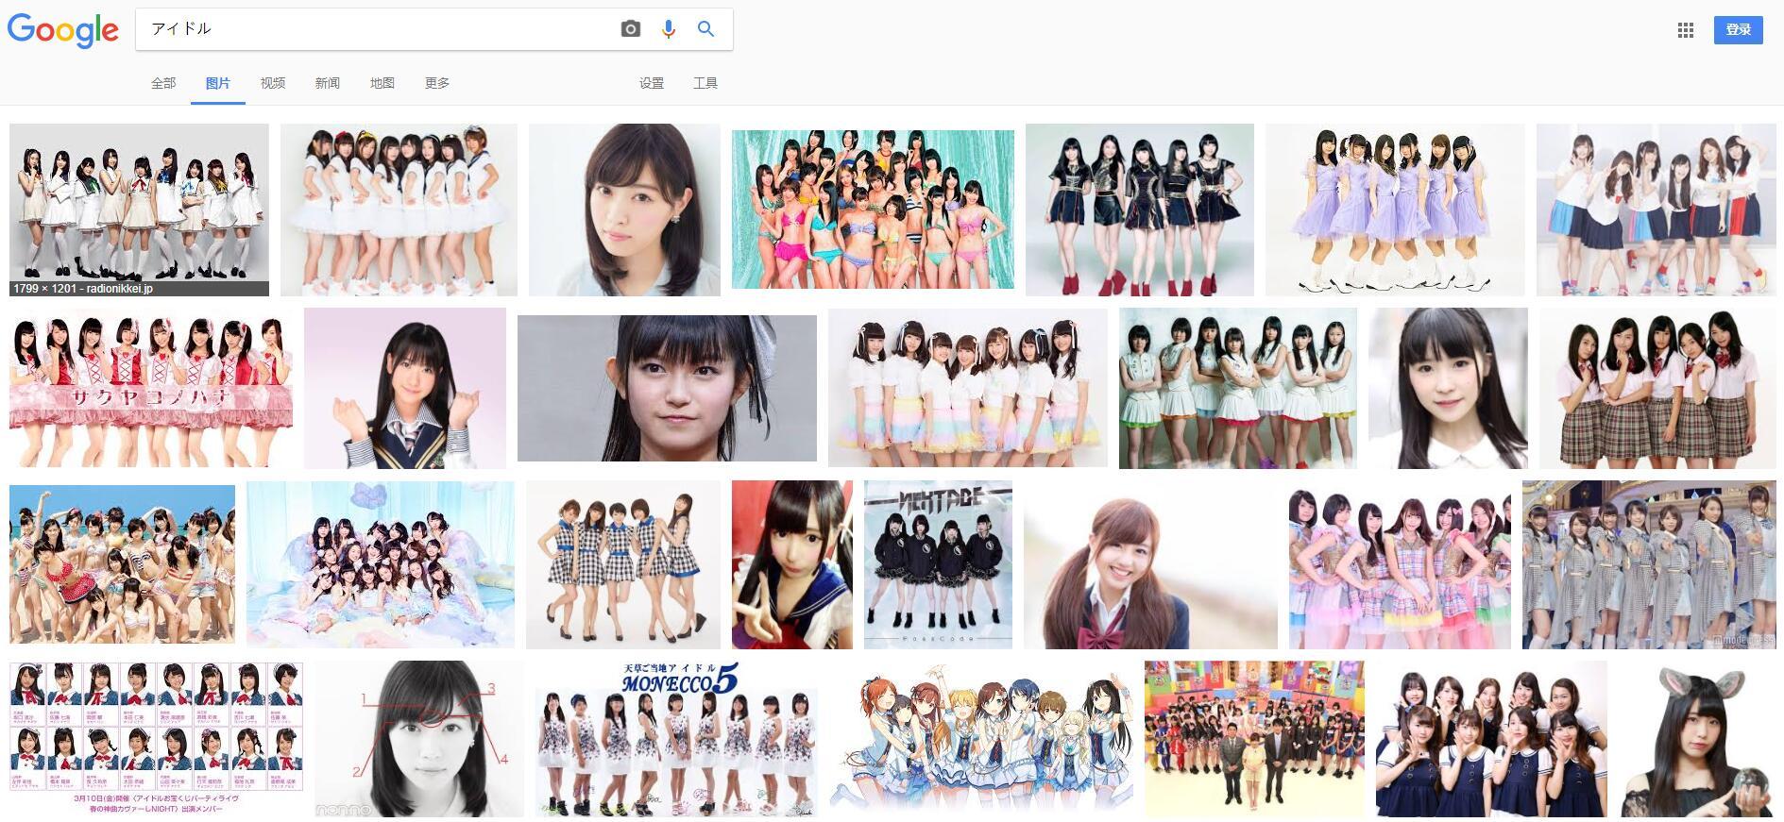Image resolution: width=1784 pixels, height=822 pixels.
Task: Select the smiling girl with red bow tie
Action: 1150,564
